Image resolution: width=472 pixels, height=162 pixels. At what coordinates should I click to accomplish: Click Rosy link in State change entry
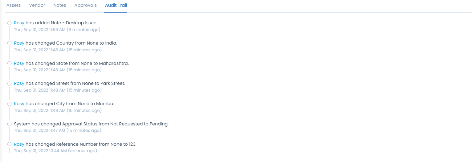pyautogui.click(x=19, y=63)
